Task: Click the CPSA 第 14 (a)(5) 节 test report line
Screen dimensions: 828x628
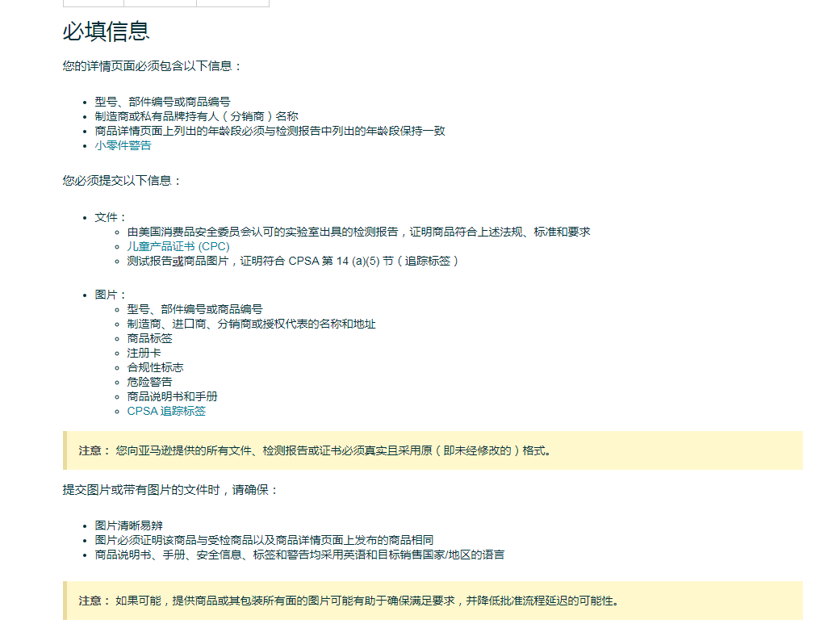Action: tap(292, 261)
